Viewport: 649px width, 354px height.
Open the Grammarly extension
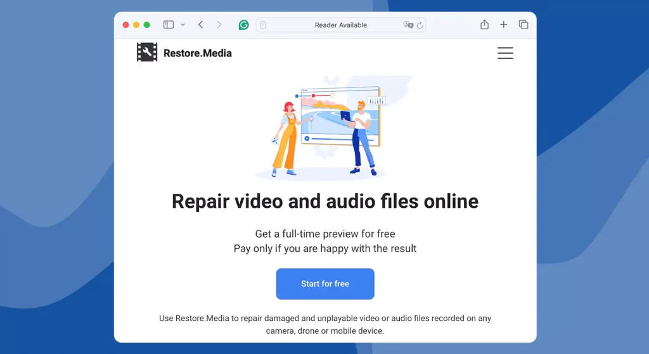point(243,25)
